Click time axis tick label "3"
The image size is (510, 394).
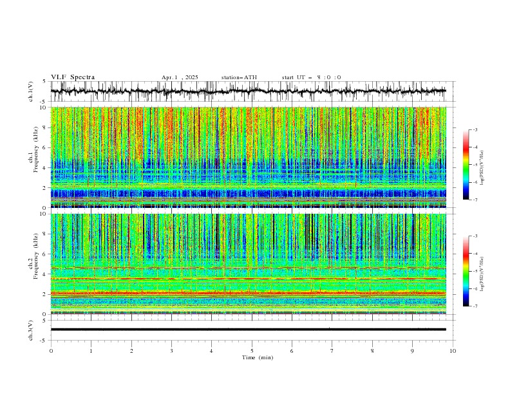tap(171, 351)
